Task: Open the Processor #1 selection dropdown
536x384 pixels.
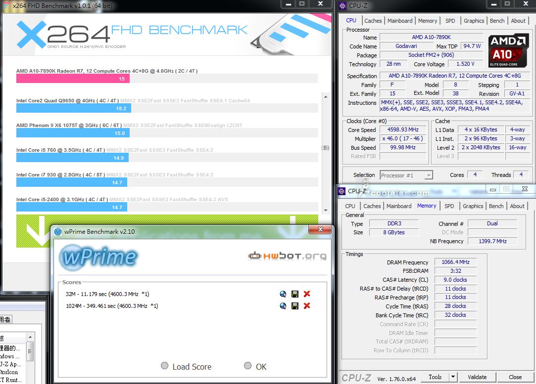Action: pos(428,175)
